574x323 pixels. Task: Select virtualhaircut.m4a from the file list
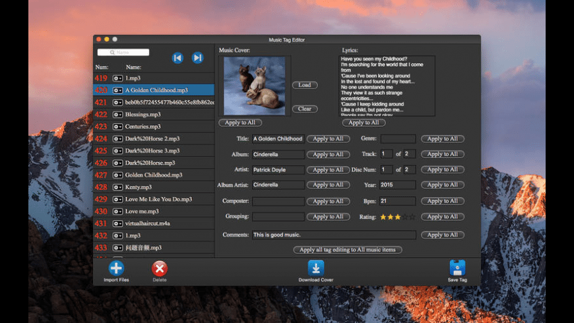pos(148,223)
